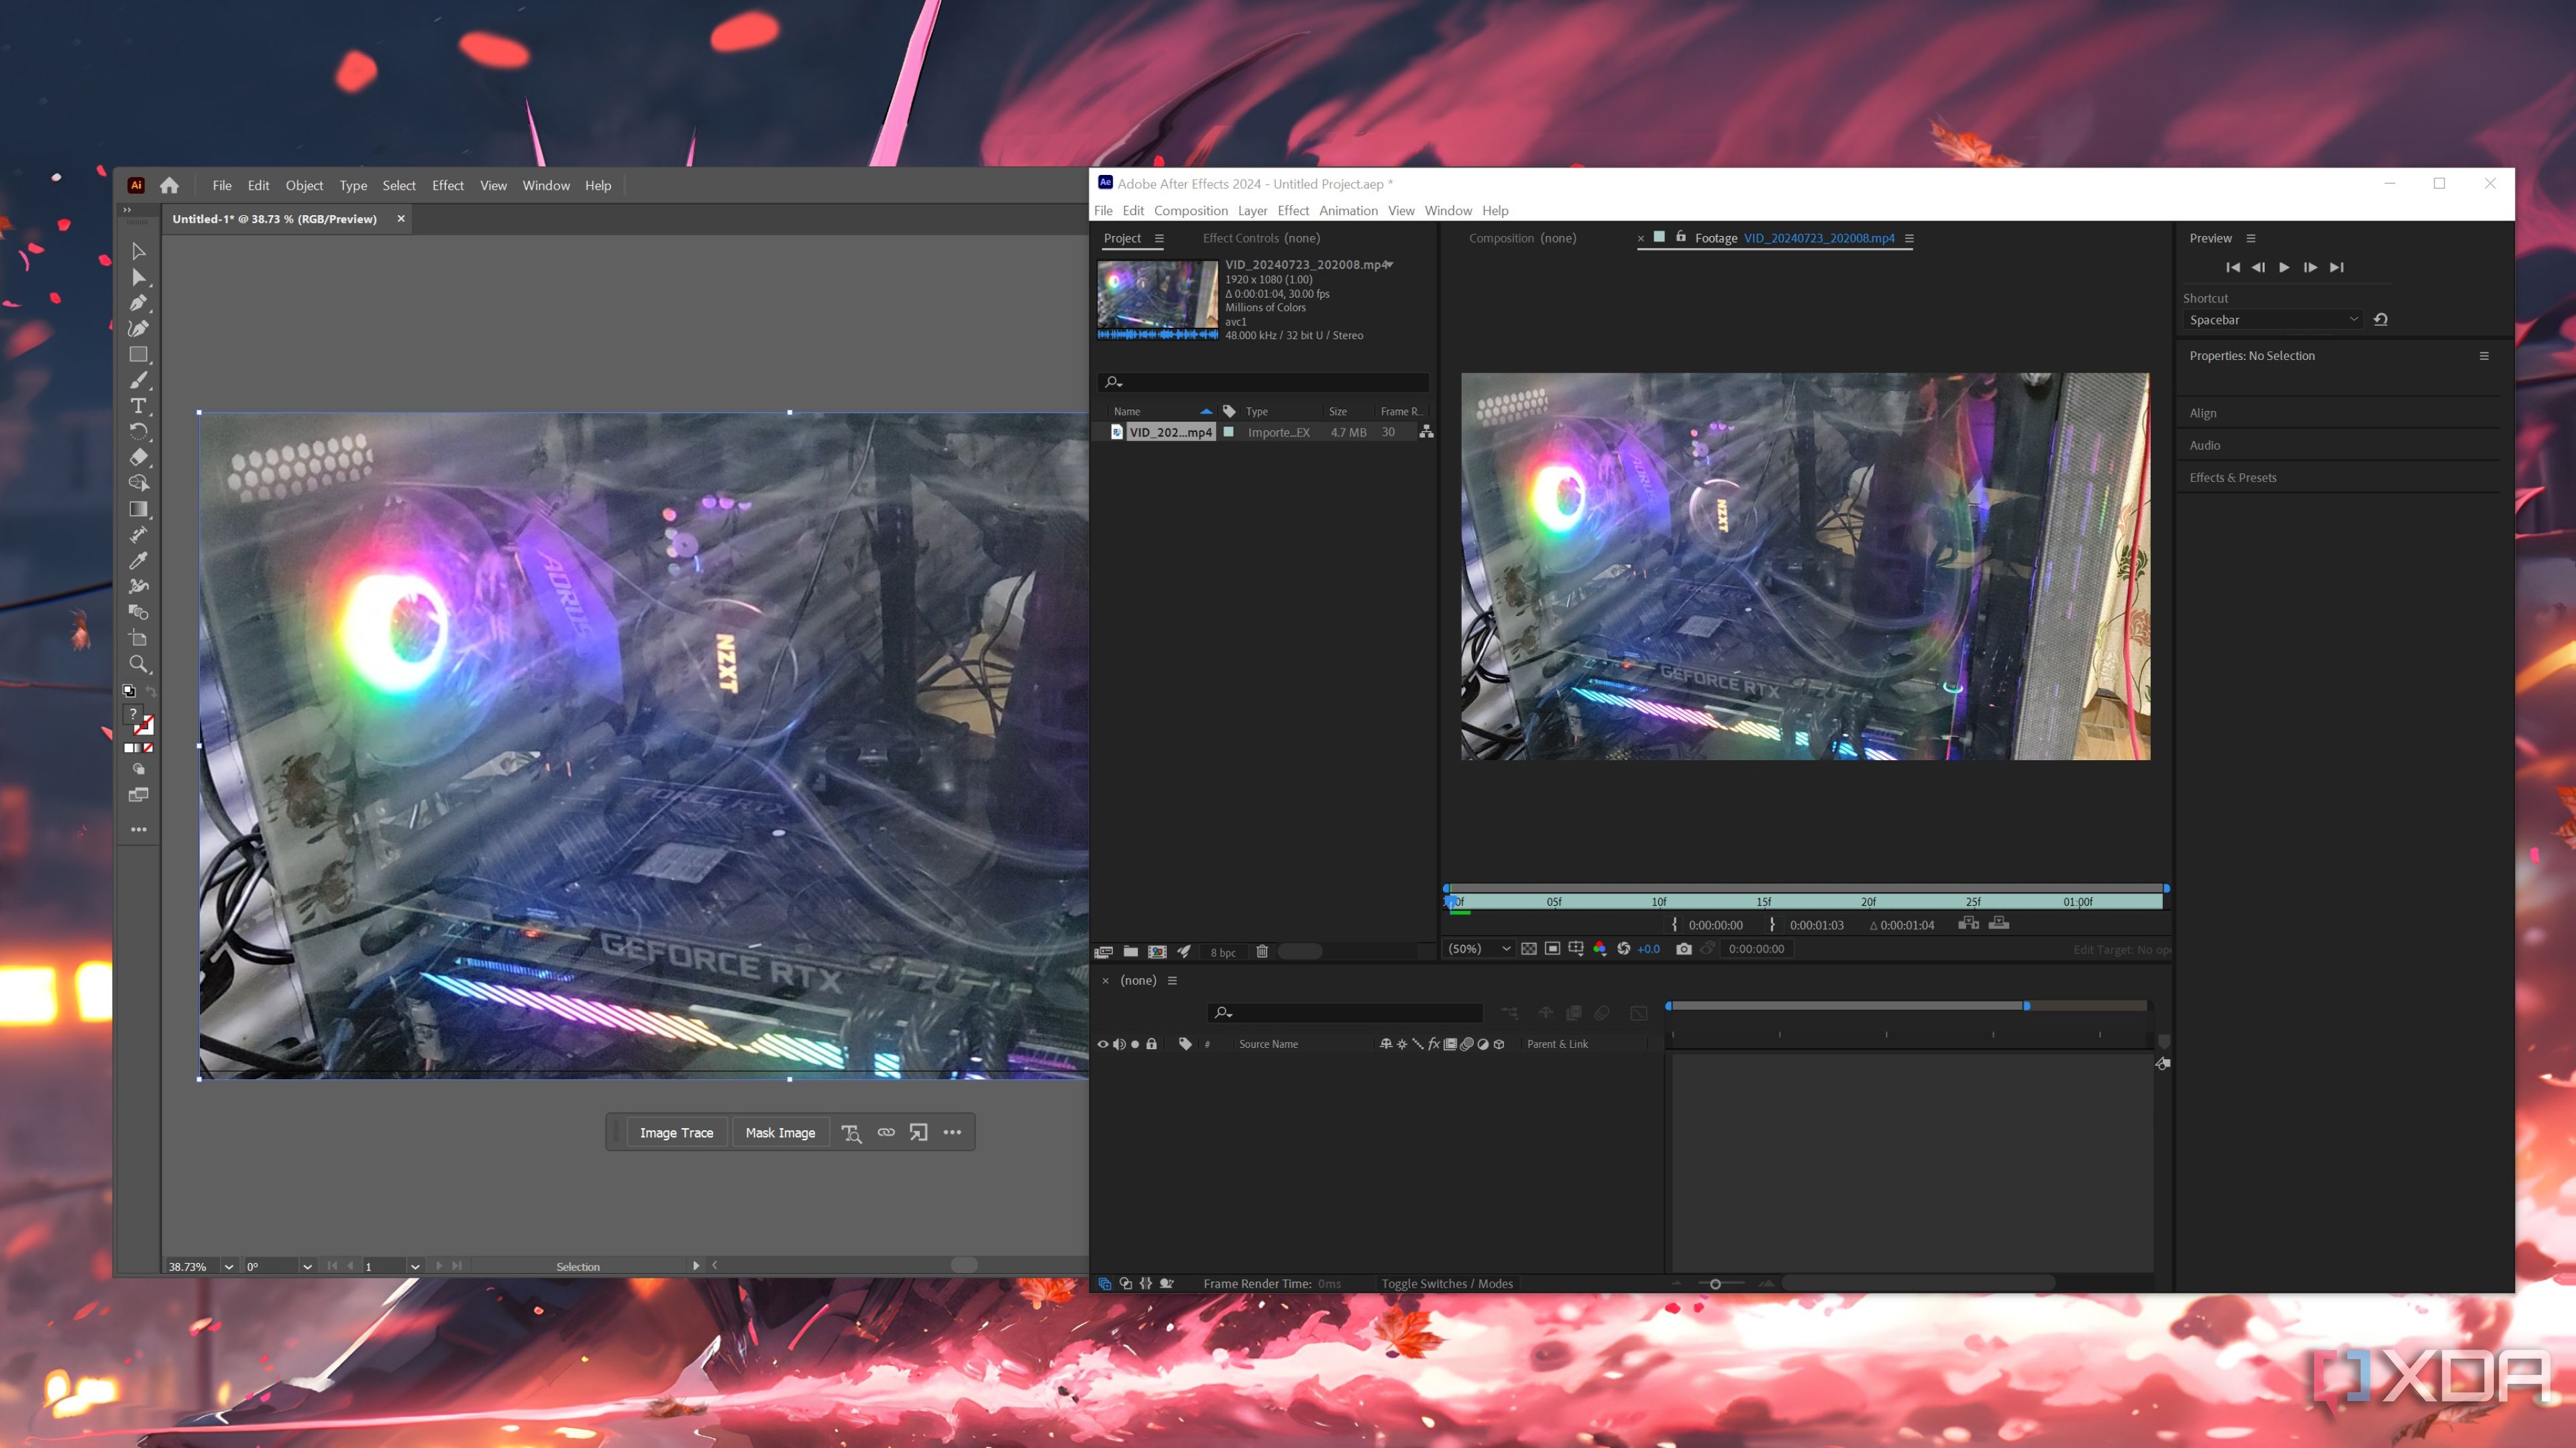Viewport: 2576px width, 1448px height.
Task: Toggle the lock on the Footage viewer tab
Action: pyautogui.click(x=1680, y=239)
